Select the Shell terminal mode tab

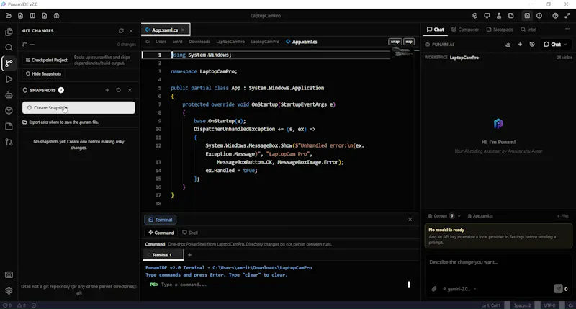tap(190, 233)
